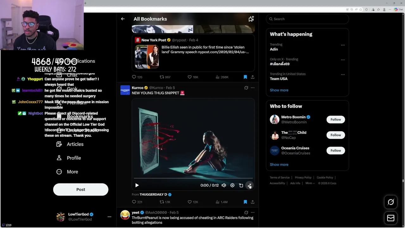The height and width of the screenshot is (228, 405).
Task: Remove bookmark from Kurrco tweet
Action: 245,202
